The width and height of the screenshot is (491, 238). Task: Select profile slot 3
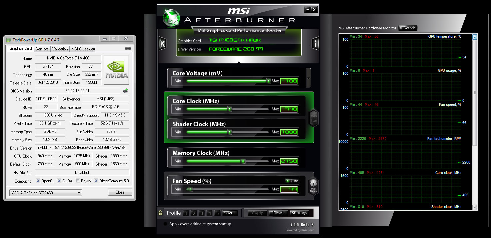[x=202, y=213]
